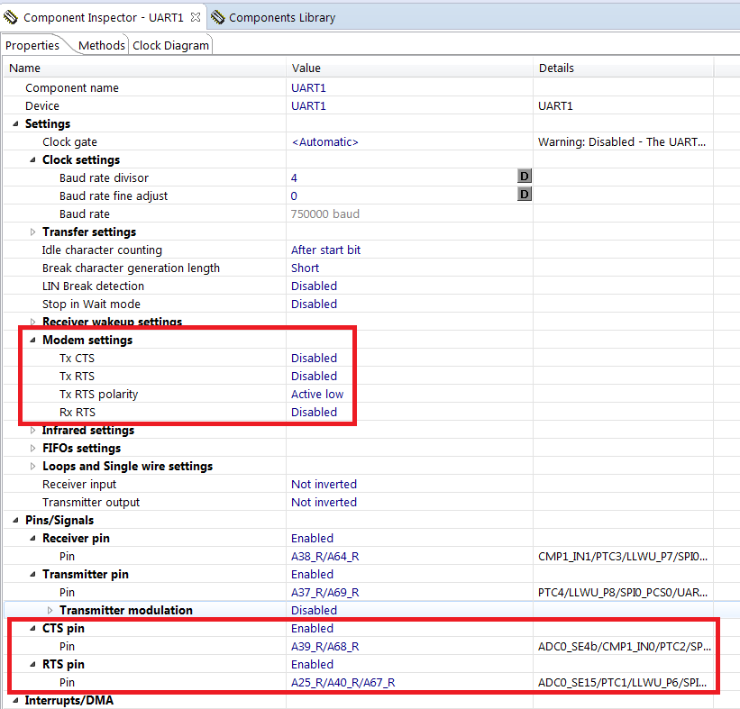Expand the FIFOs settings group
The height and width of the screenshot is (709, 740).
tap(32, 448)
